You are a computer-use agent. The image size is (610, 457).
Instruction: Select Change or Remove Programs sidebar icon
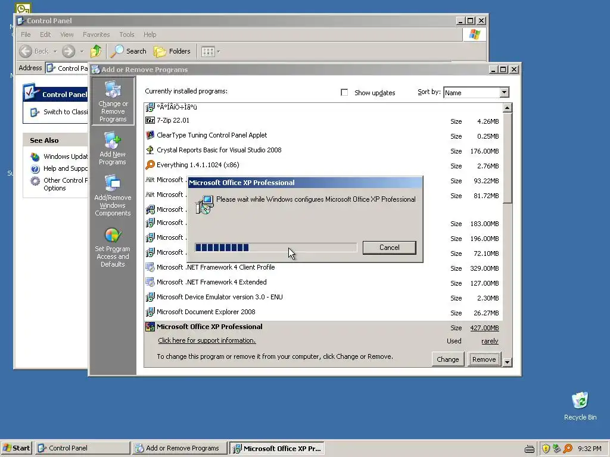point(113,101)
